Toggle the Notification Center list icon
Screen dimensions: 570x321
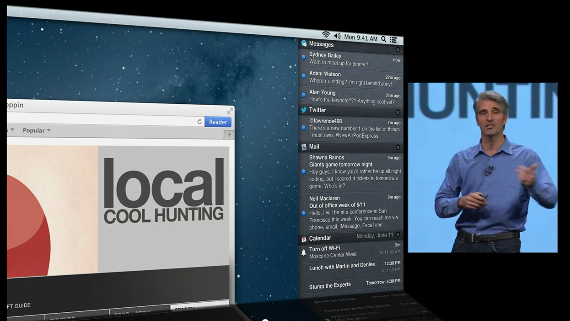[393, 40]
